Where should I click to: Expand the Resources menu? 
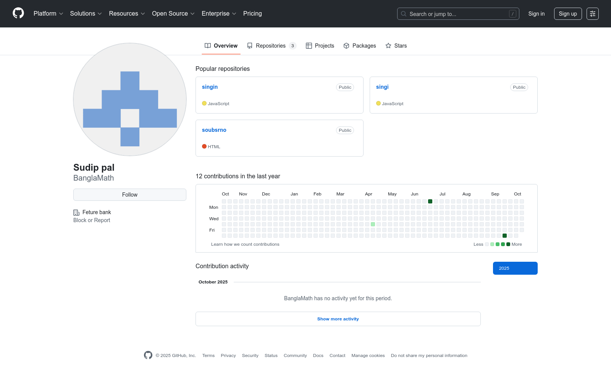pyautogui.click(x=127, y=14)
